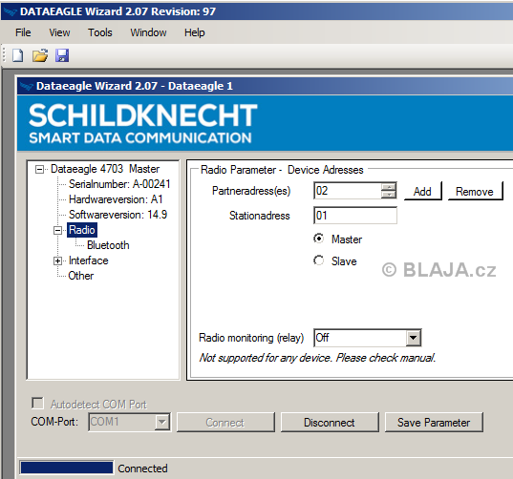
Task: Open the Tools menu
Action: (x=99, y=32)
